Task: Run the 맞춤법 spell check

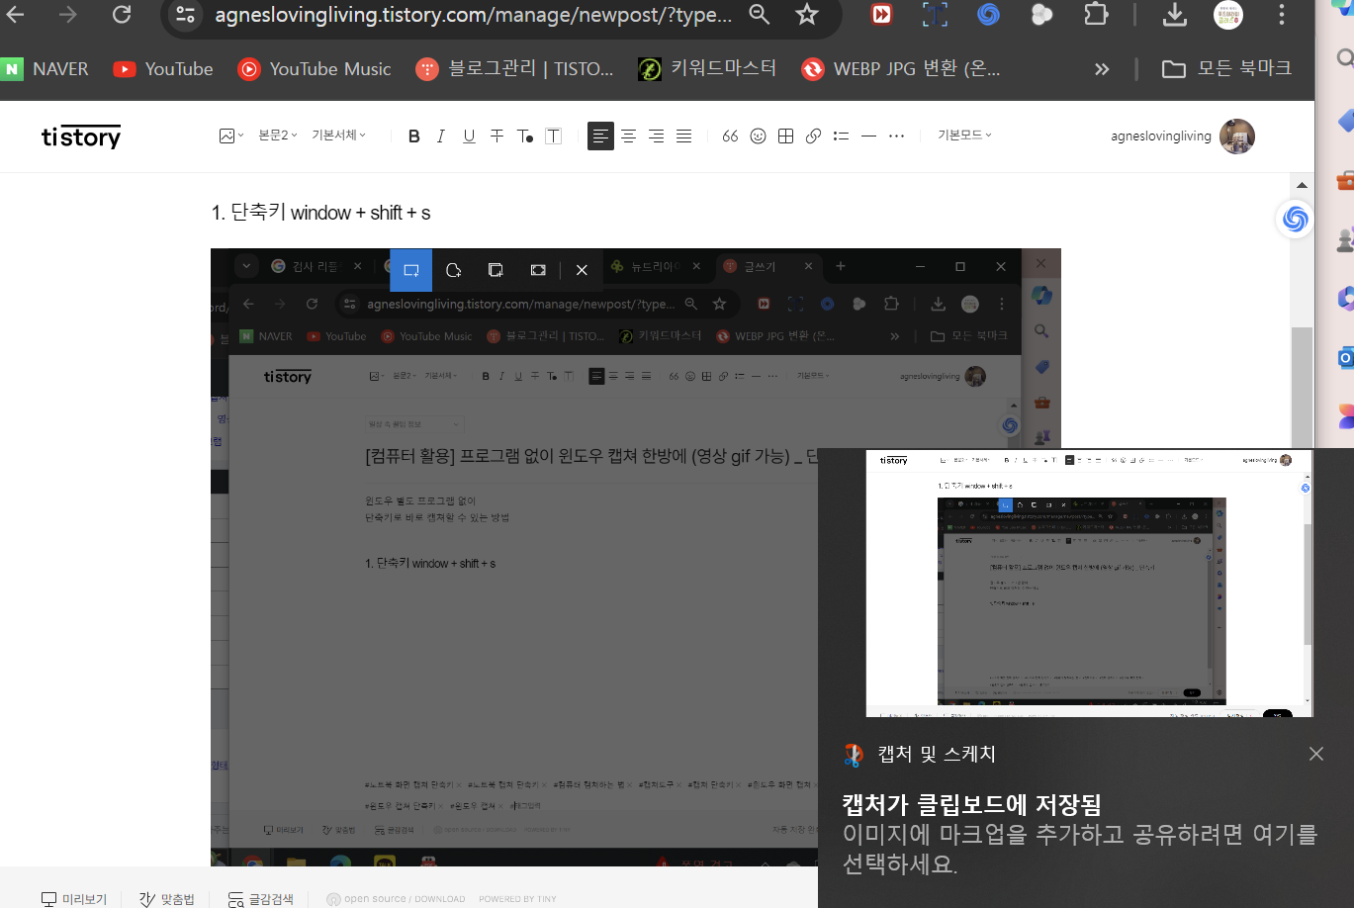Action: coord(166,898)
